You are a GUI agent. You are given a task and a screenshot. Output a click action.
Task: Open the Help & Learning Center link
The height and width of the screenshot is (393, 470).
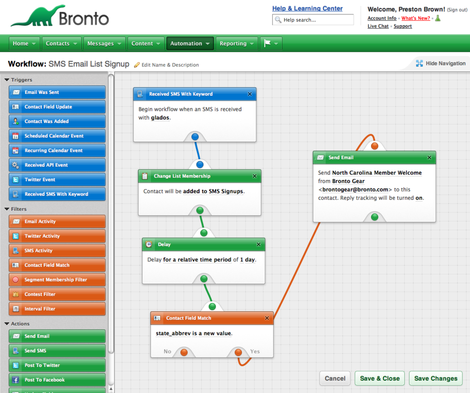click(307, 8)
